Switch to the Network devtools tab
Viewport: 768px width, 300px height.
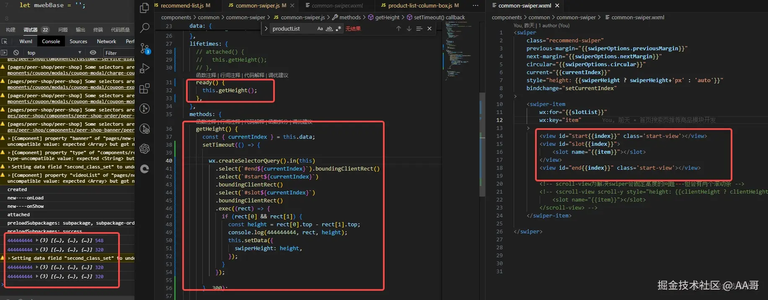[106, 41]
